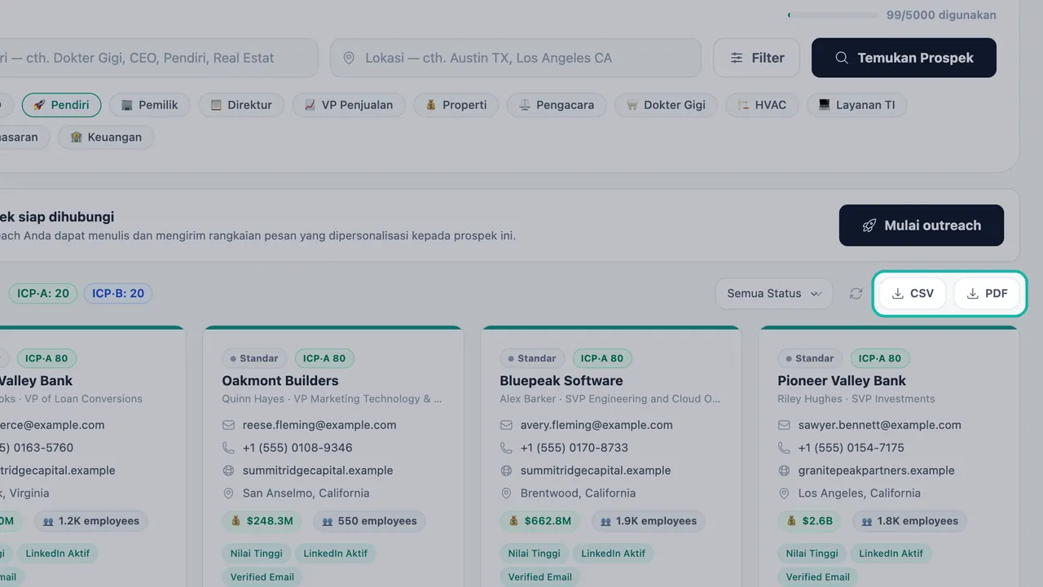Open the Semua Status dropdown
Viewport: 1043px width, 587px height.
coord(774,294)
